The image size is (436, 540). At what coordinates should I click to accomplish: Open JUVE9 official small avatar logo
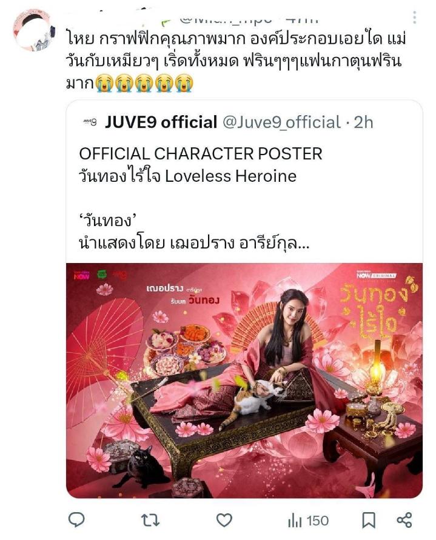(90, 122)
